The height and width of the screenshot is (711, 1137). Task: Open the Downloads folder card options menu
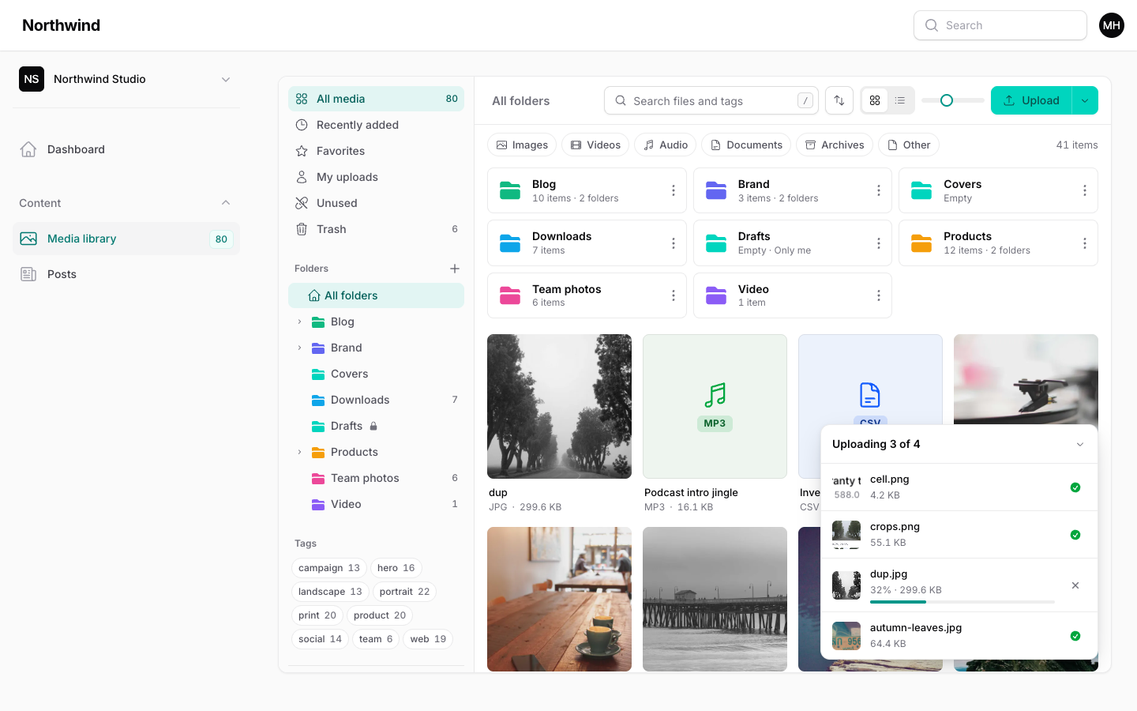pos(673,243)
